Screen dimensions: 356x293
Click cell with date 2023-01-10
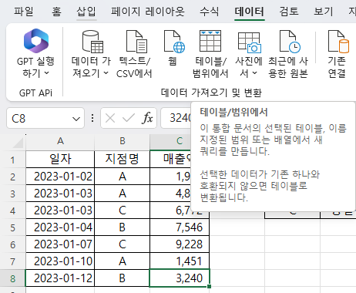click(60, 261)
